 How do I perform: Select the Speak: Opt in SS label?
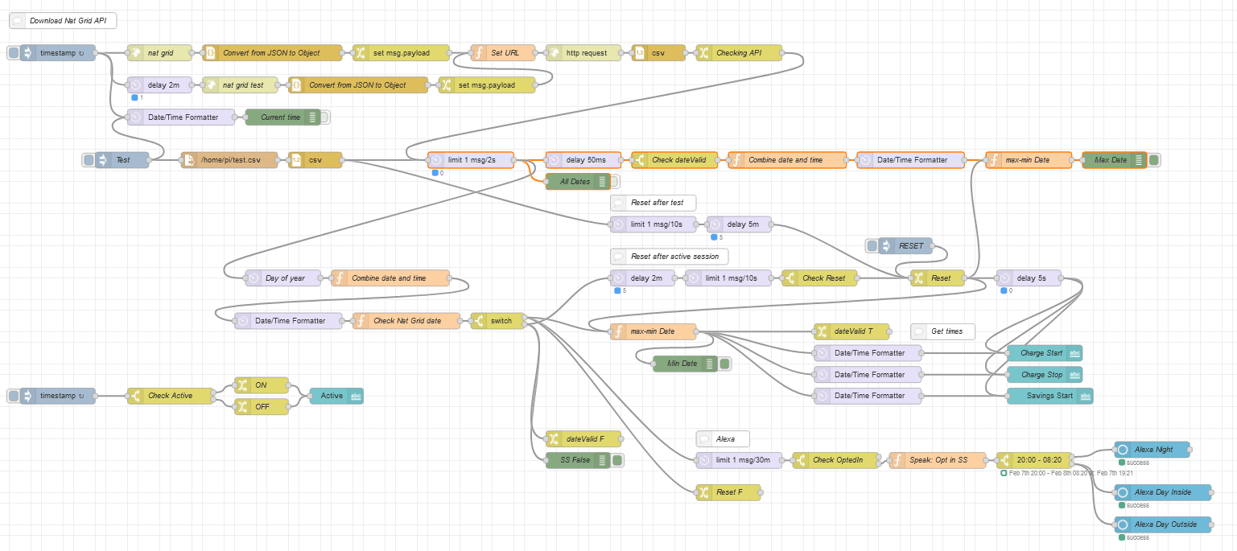tap(938, 460)
